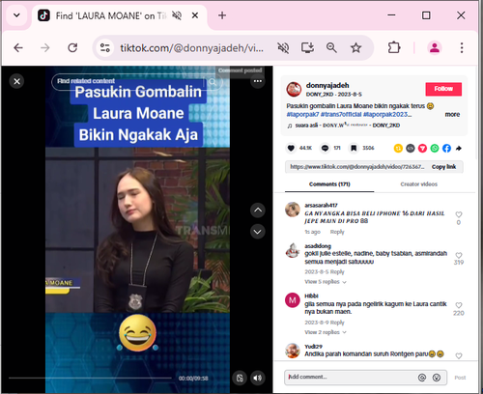Screen dimensions: 483x394
Task: Bookmark the video to favorites
Action: click(x=354, y=148)
